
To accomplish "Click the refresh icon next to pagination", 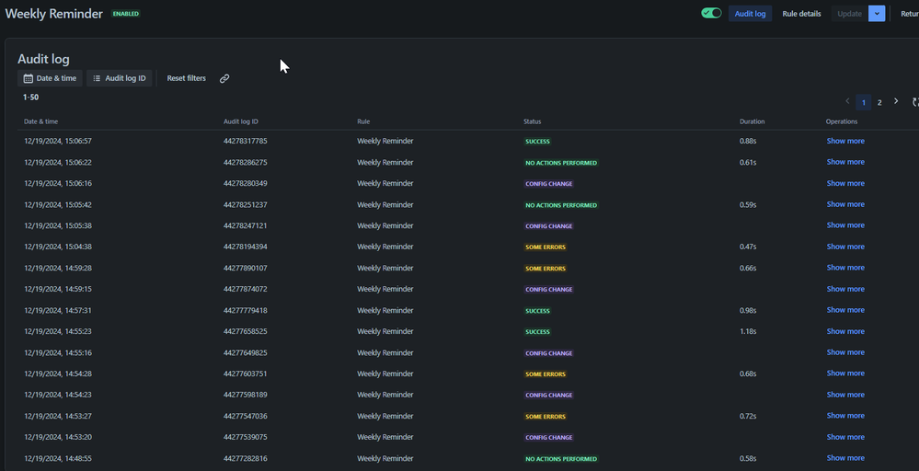I will [914, 102].
